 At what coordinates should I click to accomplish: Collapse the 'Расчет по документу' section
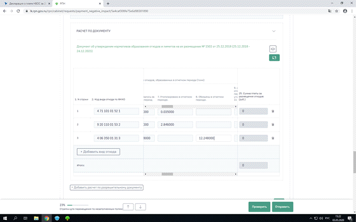274,31
